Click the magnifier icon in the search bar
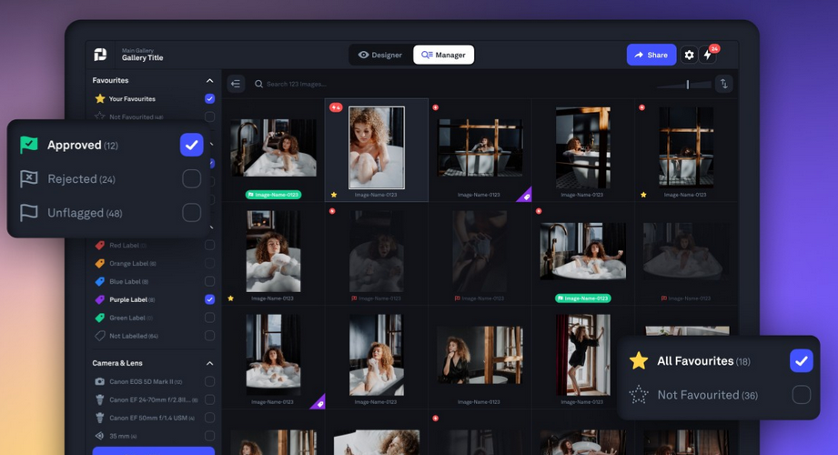 (258, 84)
